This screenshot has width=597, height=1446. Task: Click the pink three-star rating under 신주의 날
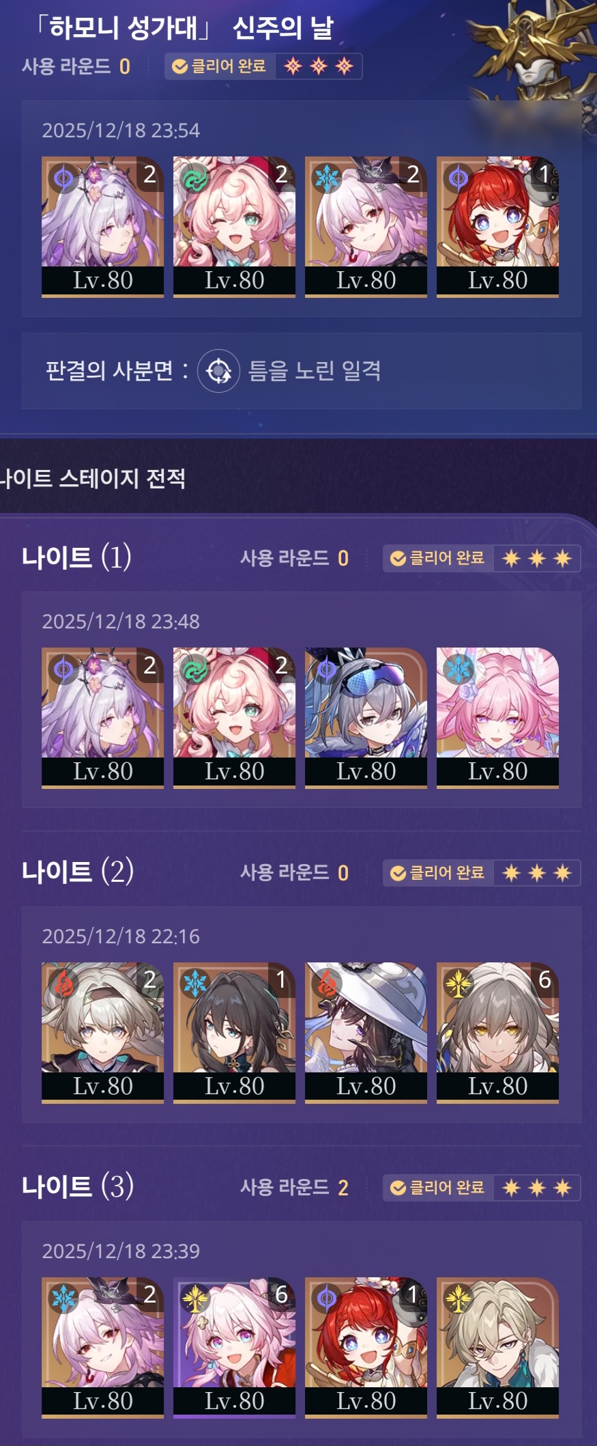[319, 66]
